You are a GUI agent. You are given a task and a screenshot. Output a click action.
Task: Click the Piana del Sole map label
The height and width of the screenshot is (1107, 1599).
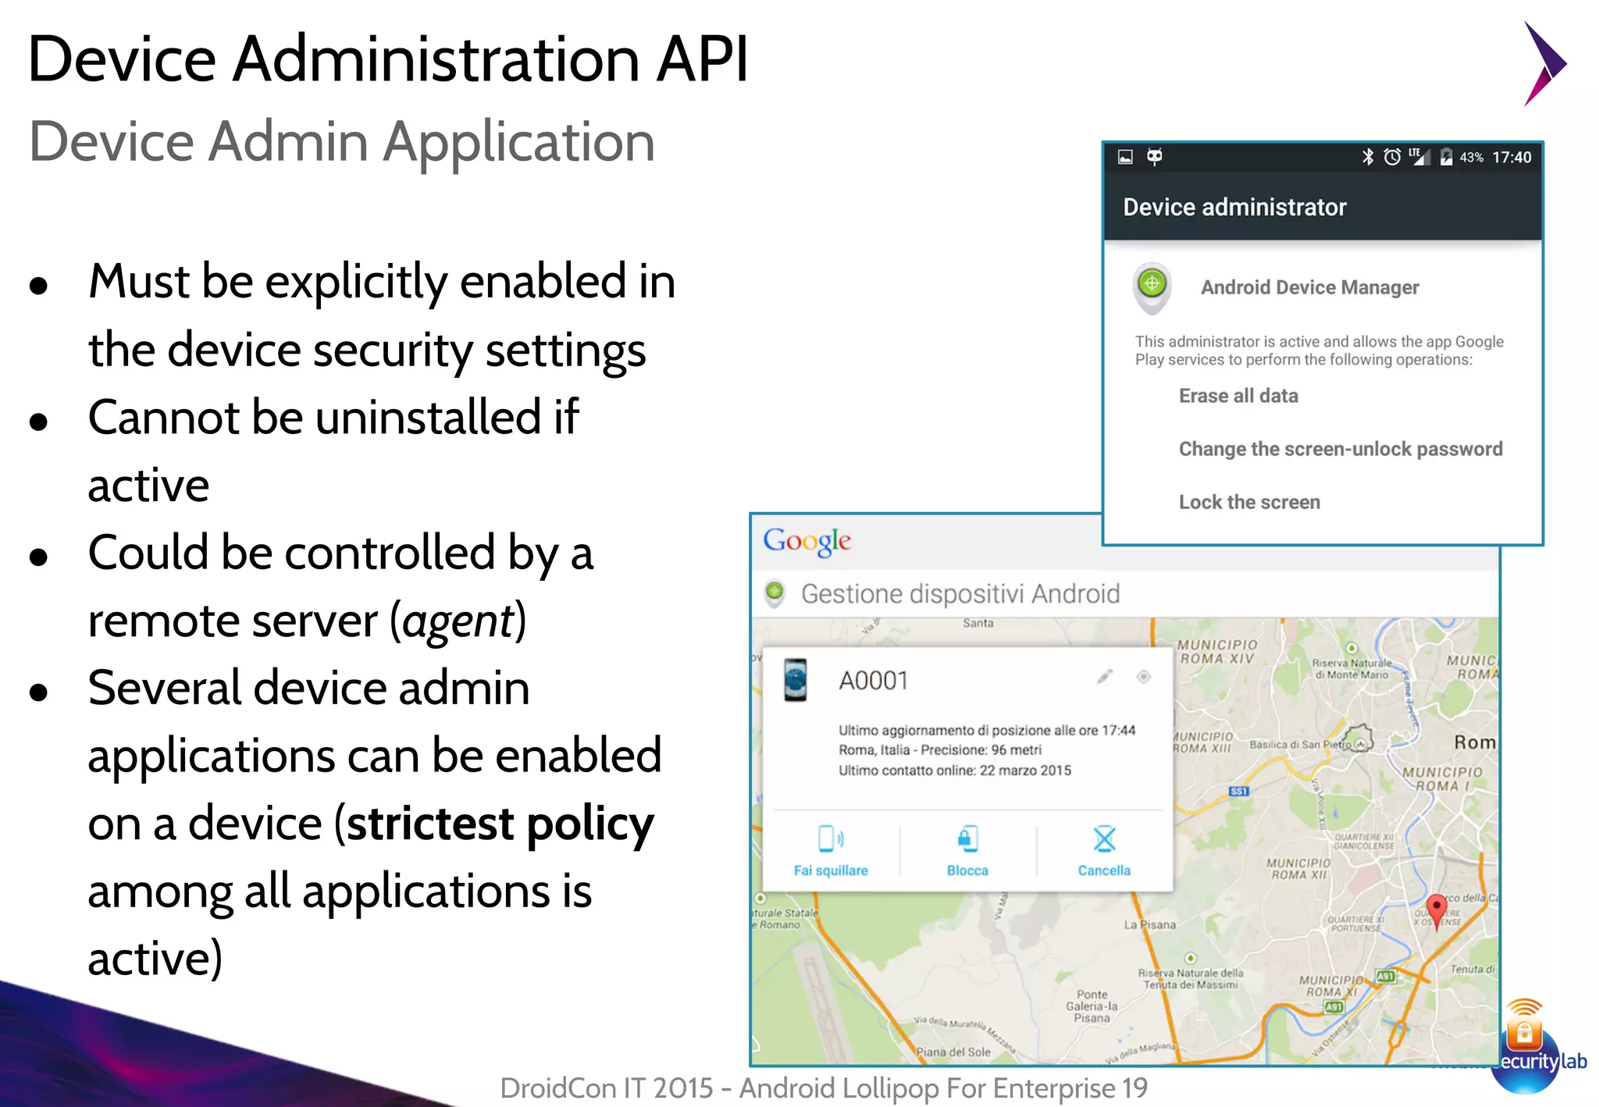[953, 1052]
